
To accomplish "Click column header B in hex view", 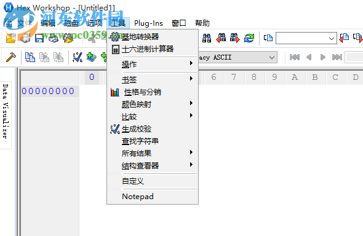I will click(x=315, y=77).
